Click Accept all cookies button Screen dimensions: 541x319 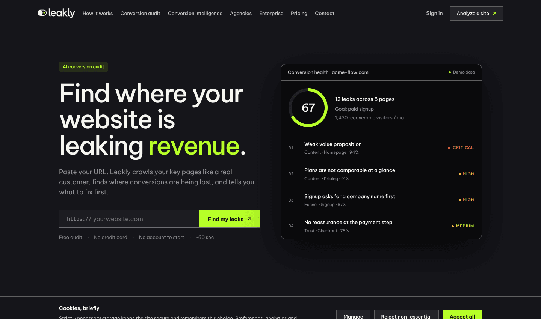pos(462,314)
